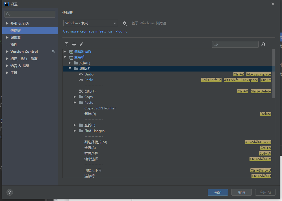Click the collapse-all icon above the shortcut tree
The image size is (282, 201).
pos(74,44)
